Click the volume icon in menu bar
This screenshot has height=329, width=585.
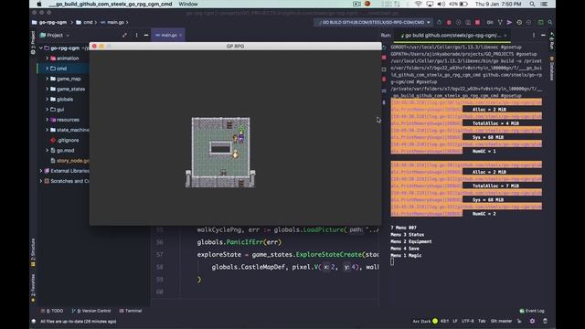[x=441, y=4]
